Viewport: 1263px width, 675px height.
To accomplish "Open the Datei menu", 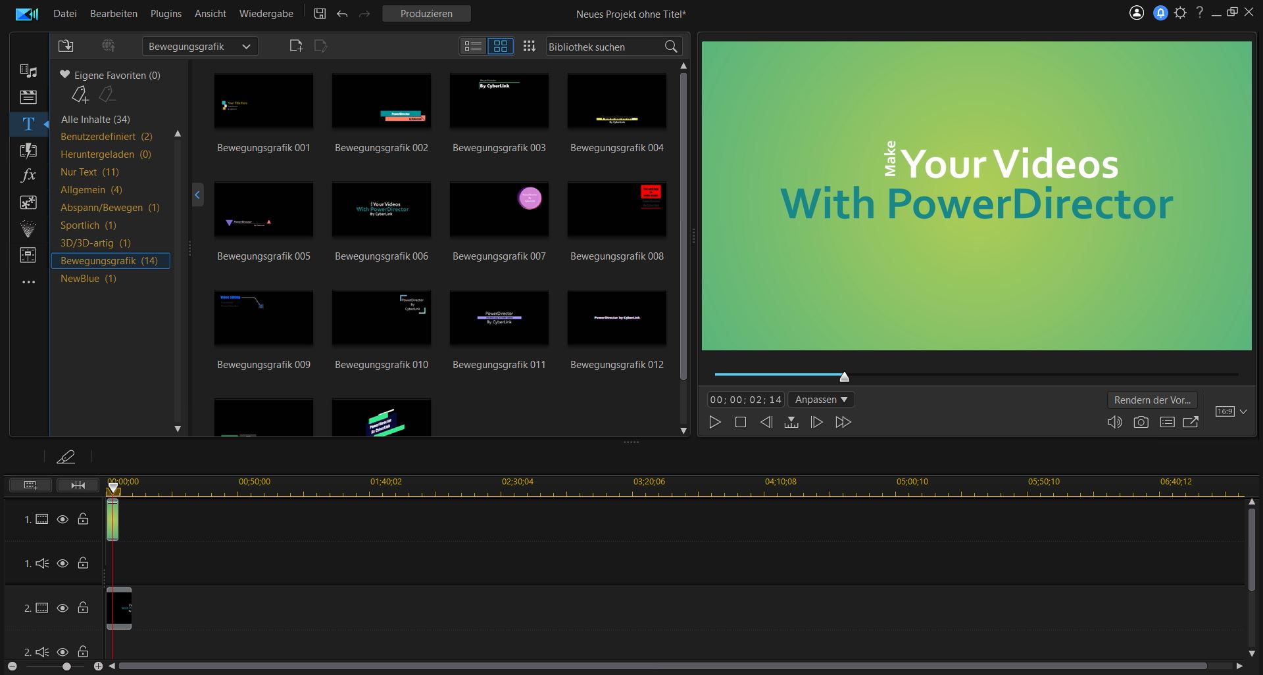I will pyautogui.click(x=65, y=13).
